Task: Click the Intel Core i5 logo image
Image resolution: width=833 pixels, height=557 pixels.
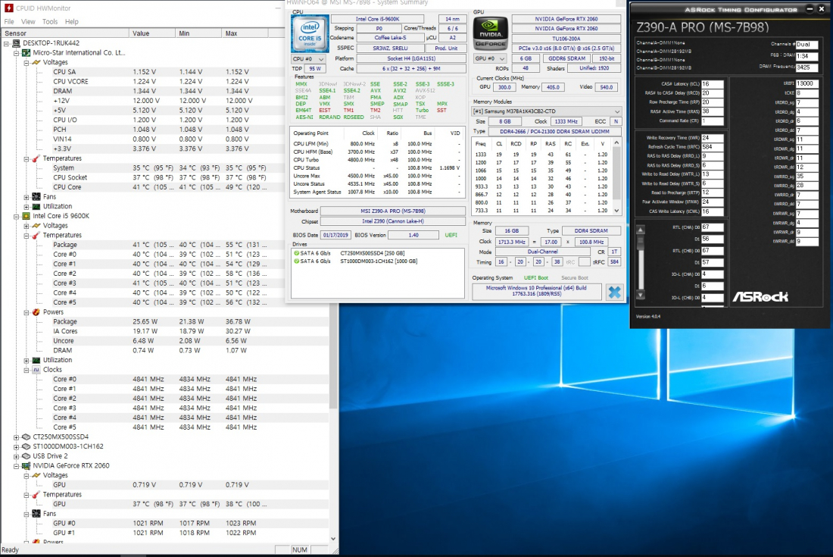Action: tap(310, 33)
